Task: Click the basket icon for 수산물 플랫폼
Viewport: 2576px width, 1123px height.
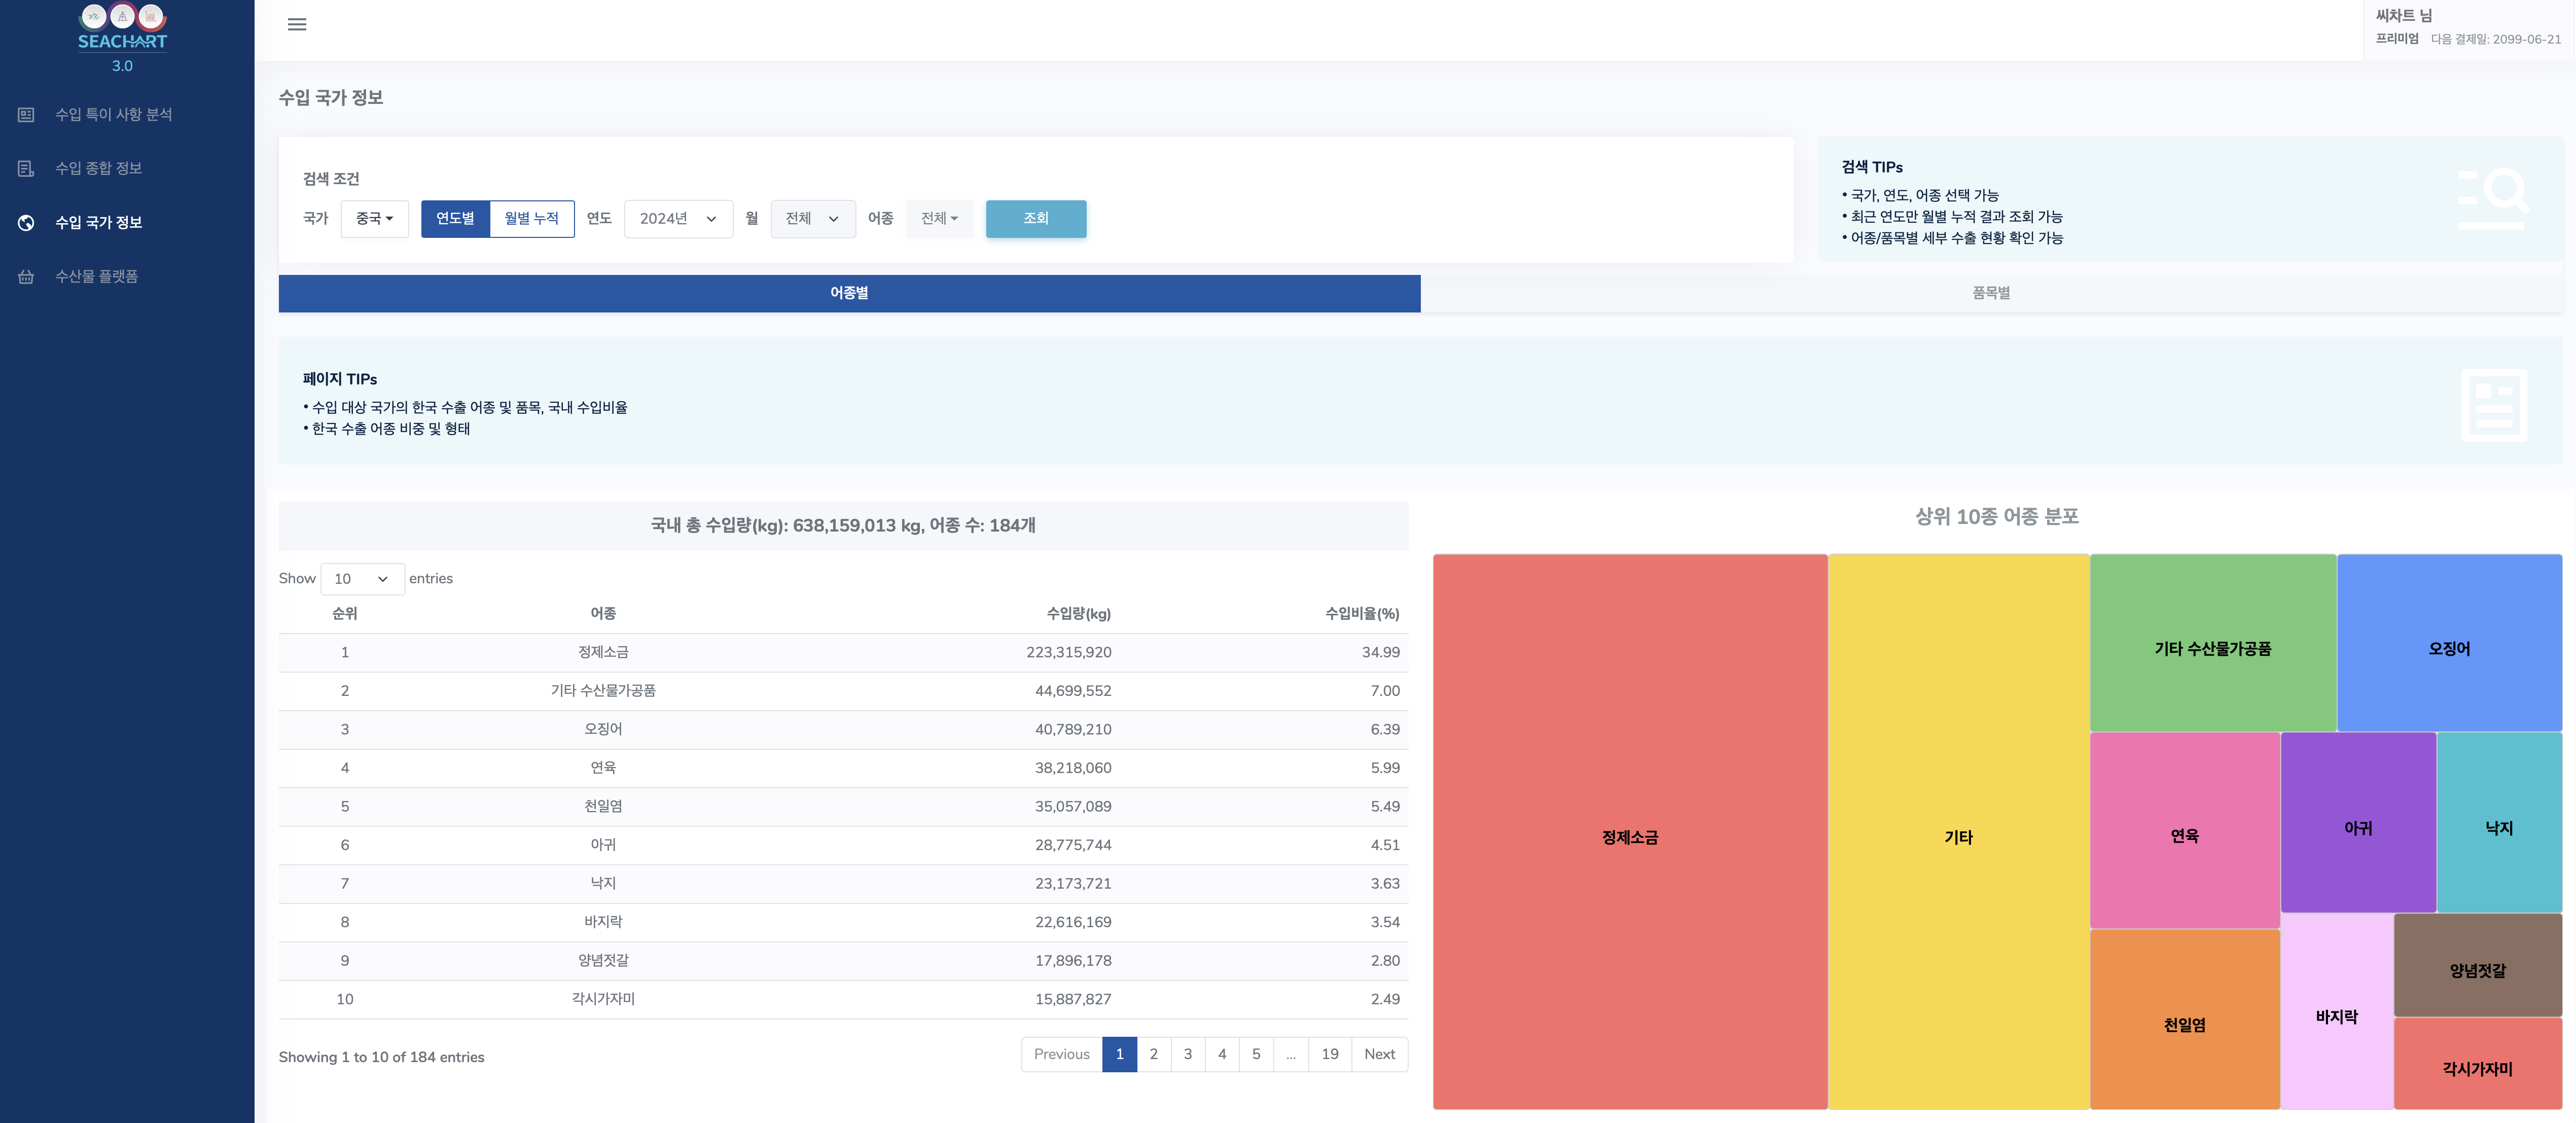Action: (x=27, y=277)
